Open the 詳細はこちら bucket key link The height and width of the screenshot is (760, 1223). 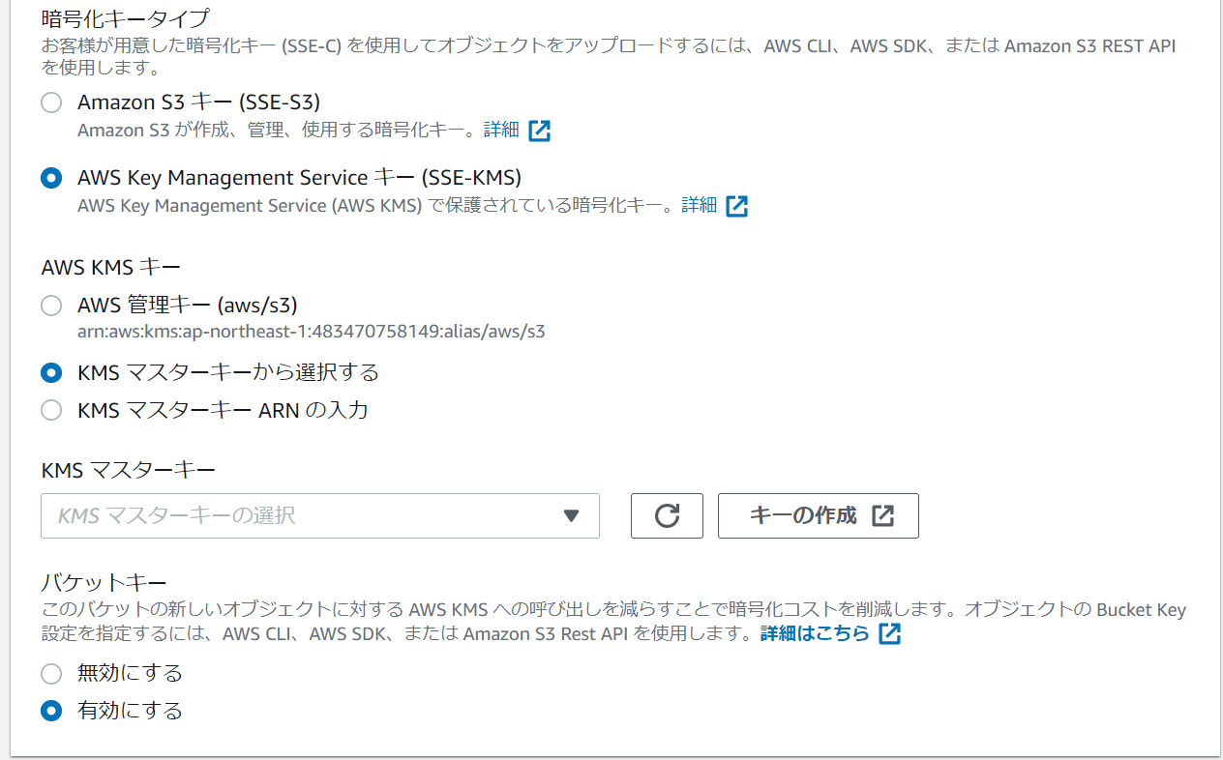tap(815, 634)
